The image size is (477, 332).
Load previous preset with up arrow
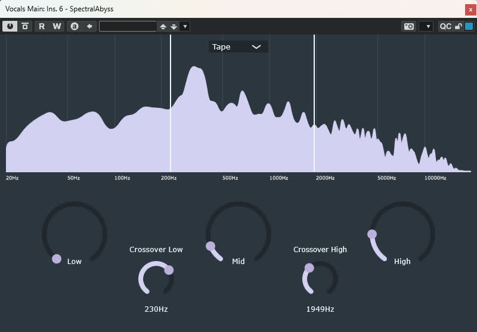(163, 26)
